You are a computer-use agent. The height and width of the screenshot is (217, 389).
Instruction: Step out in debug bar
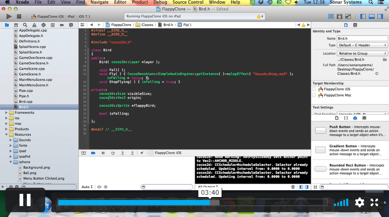click(132, 153)
